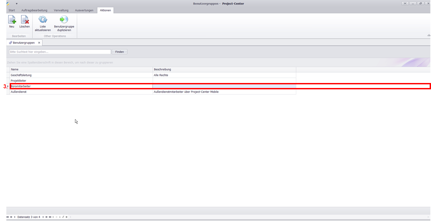The width and height of the screenshot is (431, 221).
Task: Refresh list via Liste aktualisieren
Action: click(x=43, y=20)
